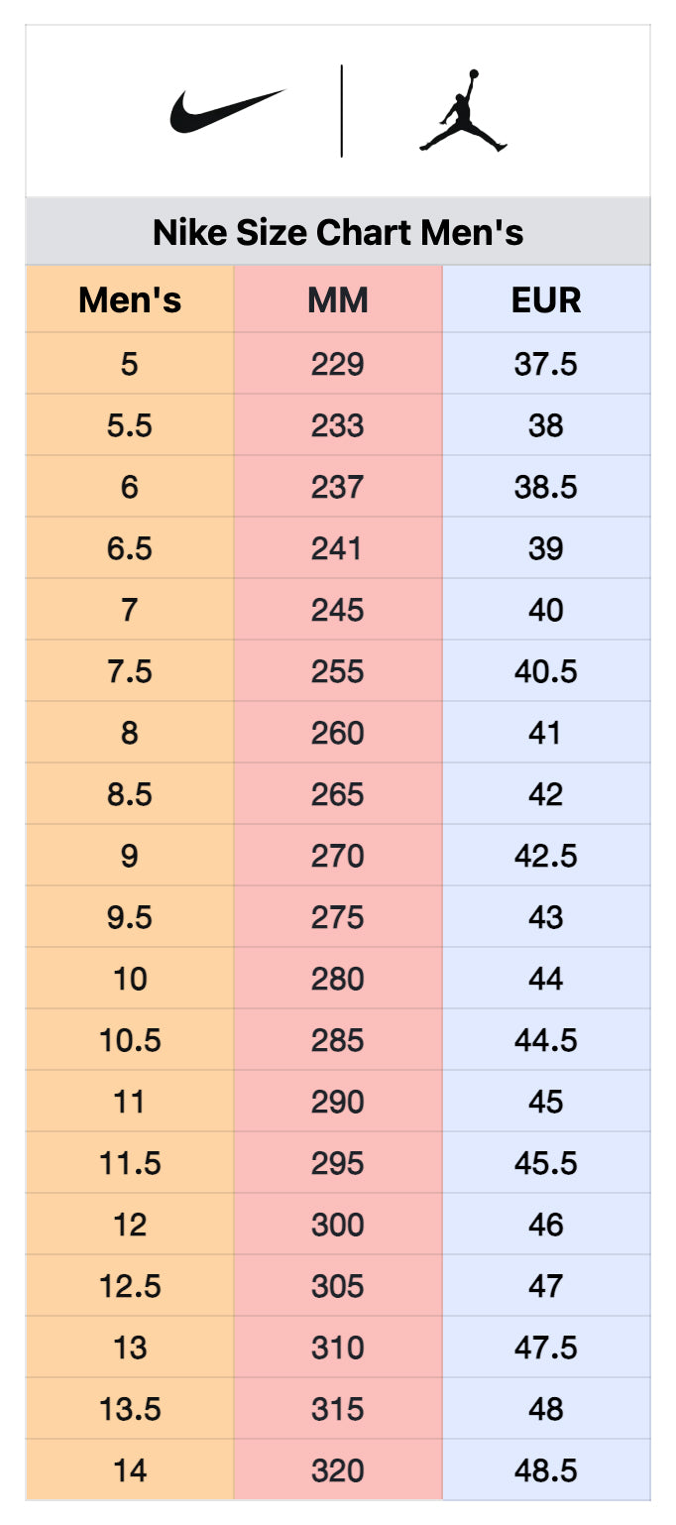Click men's size 13.5 cell
Viewport: 676px width, 1525px height.
pos(130,1409)
